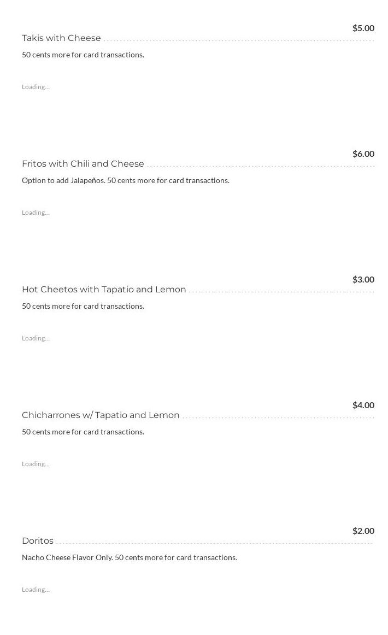Click the Loading text below Chicharrones

36,464
